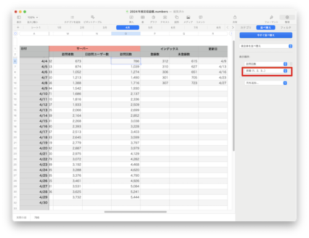Image resolution: width=309 pixels, height=238 pixels.
Task: Open the フィルタ sidebar tab
Action: click(x=286, y=27)
